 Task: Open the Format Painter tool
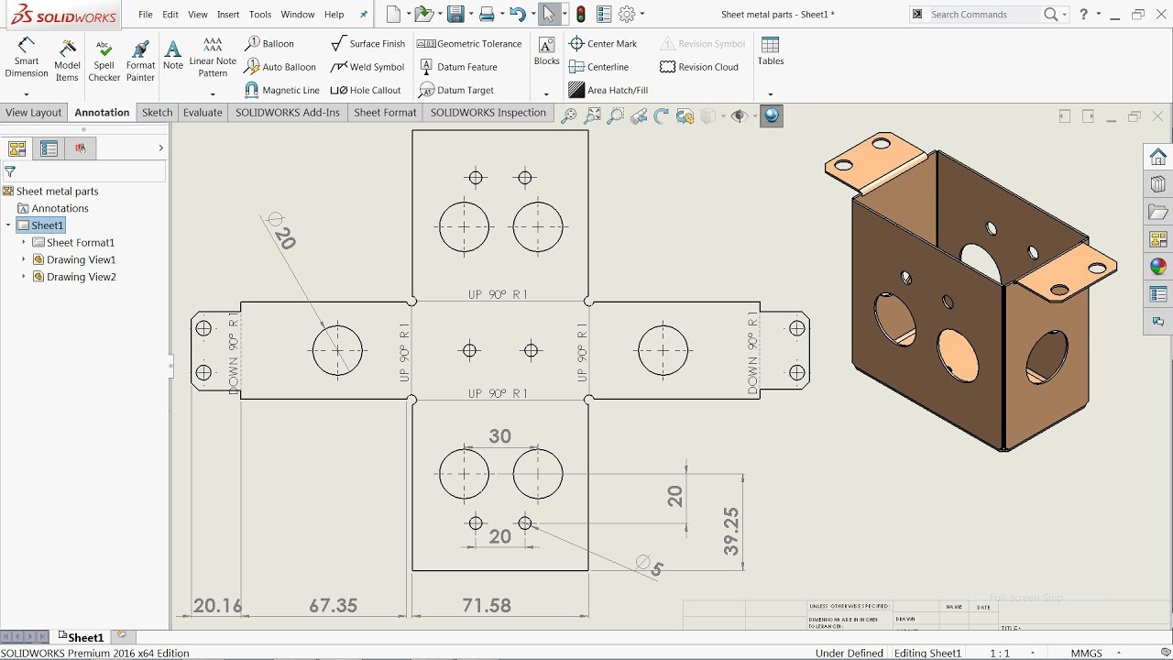pos(139,59)
